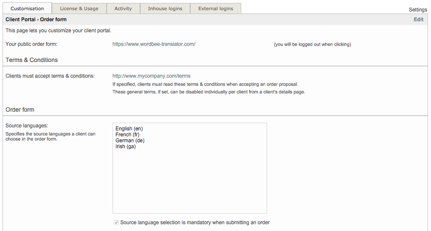Click empty area inside source languages listbox

(x=189, y=183)
